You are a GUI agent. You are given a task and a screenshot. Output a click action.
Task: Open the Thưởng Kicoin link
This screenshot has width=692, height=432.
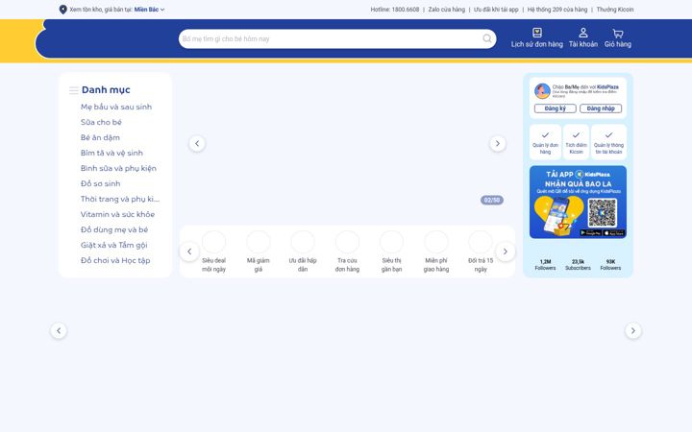[615, 10]
